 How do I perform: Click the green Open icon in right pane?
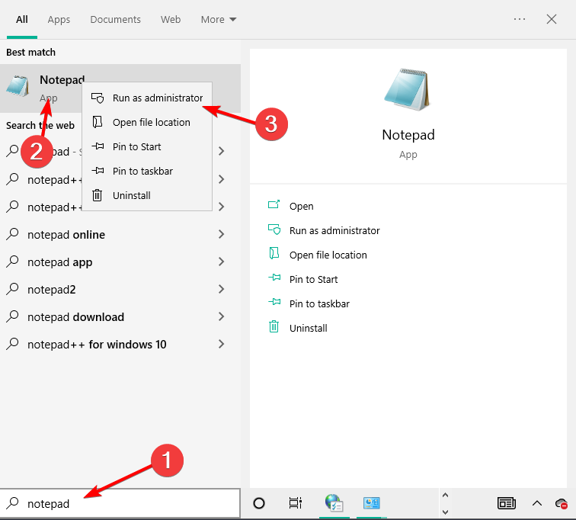[x=274, y=204]
